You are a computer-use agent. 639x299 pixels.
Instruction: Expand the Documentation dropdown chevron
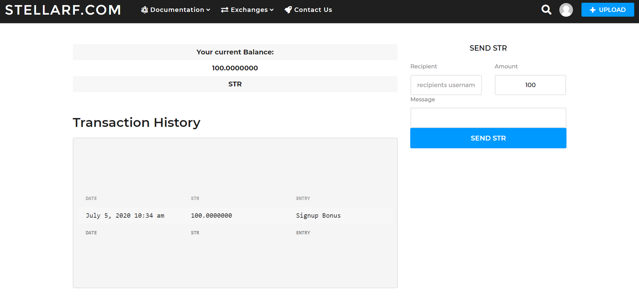click(208, 10)
